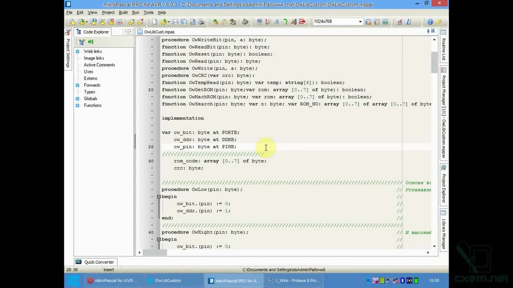Screen dimensions: 513x288
Task: Click the Save Project toolbar icon
Action: pyautogui.click(x=94, y=22)
